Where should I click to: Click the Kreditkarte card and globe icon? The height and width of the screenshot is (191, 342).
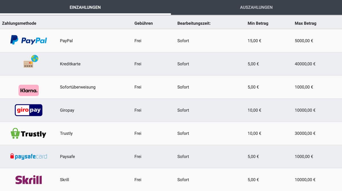click(x=31, y=61)
